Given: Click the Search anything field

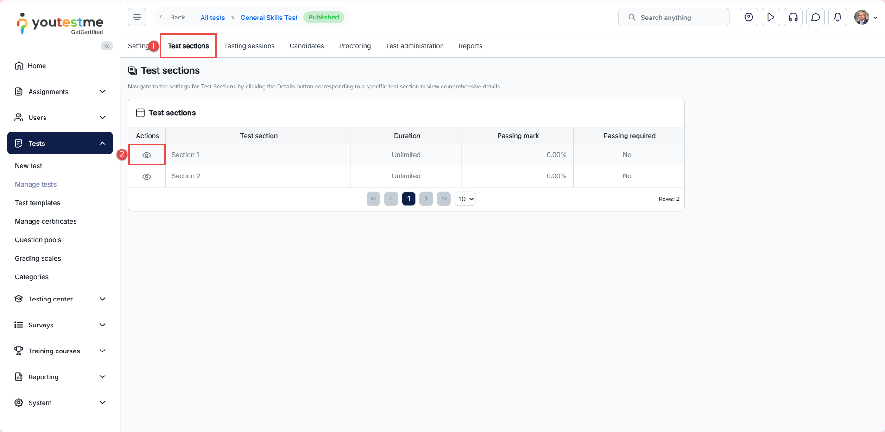Looking at the screenshot, I should point(673,17).
